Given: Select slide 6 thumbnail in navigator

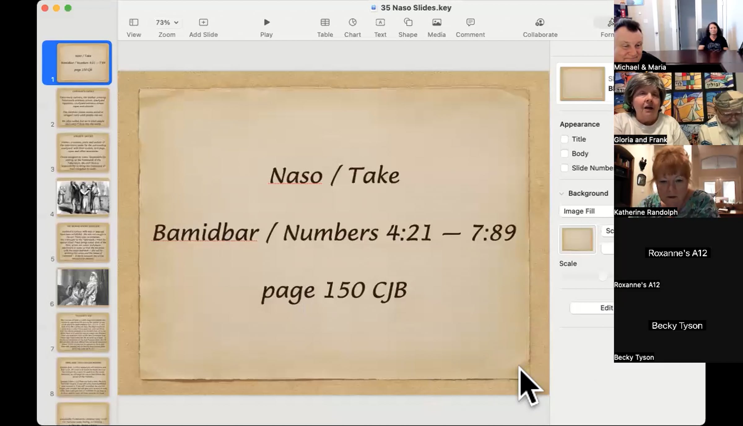Looking at the screenshot, I should (83, 287).
